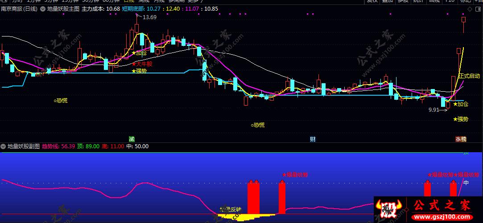
Task: Click the ★加仓 label beside the 9.91 low
Action: pos(461,104)
